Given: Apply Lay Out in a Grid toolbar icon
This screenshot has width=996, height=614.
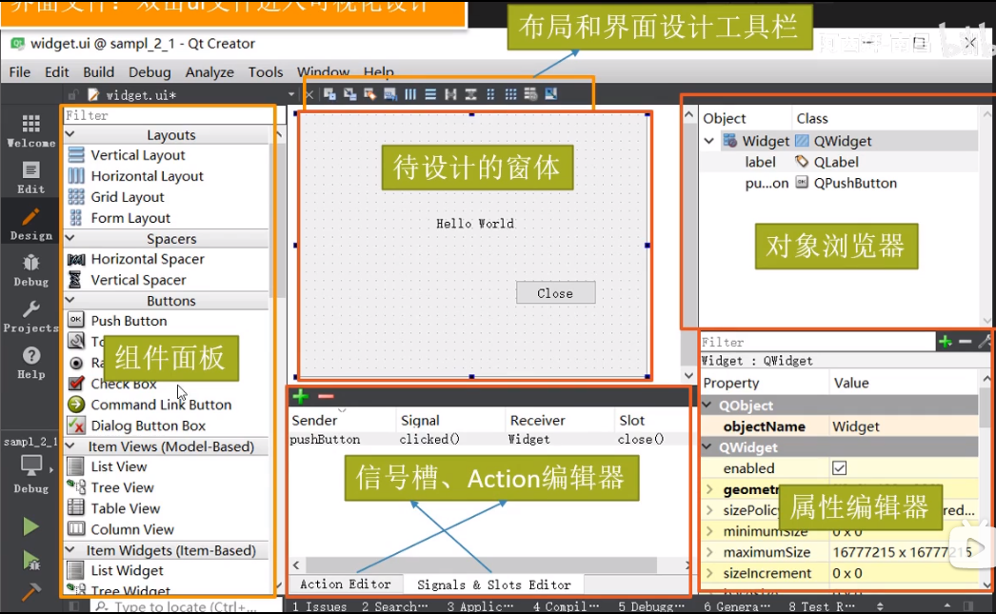Looking at the screenshot, I should click(x=510, y=94).
